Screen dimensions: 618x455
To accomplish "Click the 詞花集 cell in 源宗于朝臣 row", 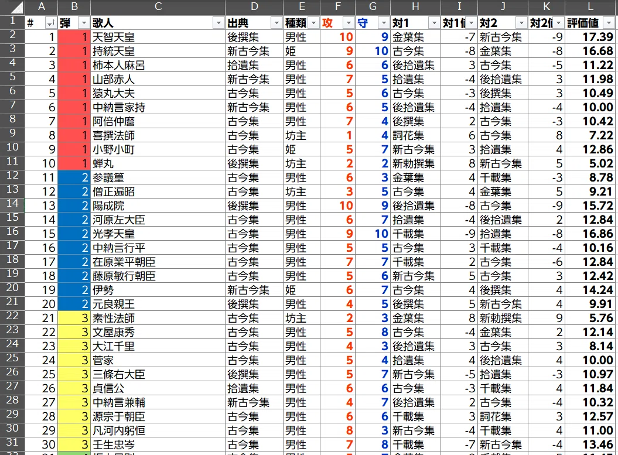I will (x=503, y=417).
